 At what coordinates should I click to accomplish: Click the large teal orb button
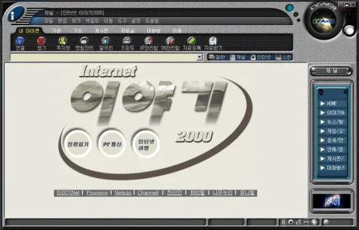[x=290, y=8]
